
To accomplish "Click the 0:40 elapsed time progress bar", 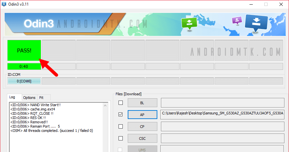I will click(24, 67).
